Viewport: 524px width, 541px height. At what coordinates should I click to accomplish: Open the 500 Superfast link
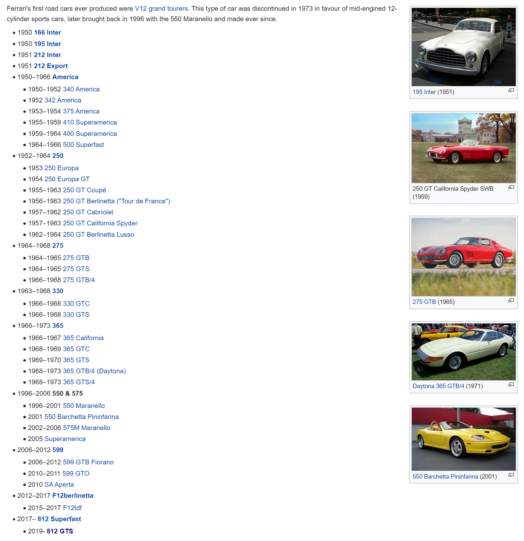click(83, 145)
